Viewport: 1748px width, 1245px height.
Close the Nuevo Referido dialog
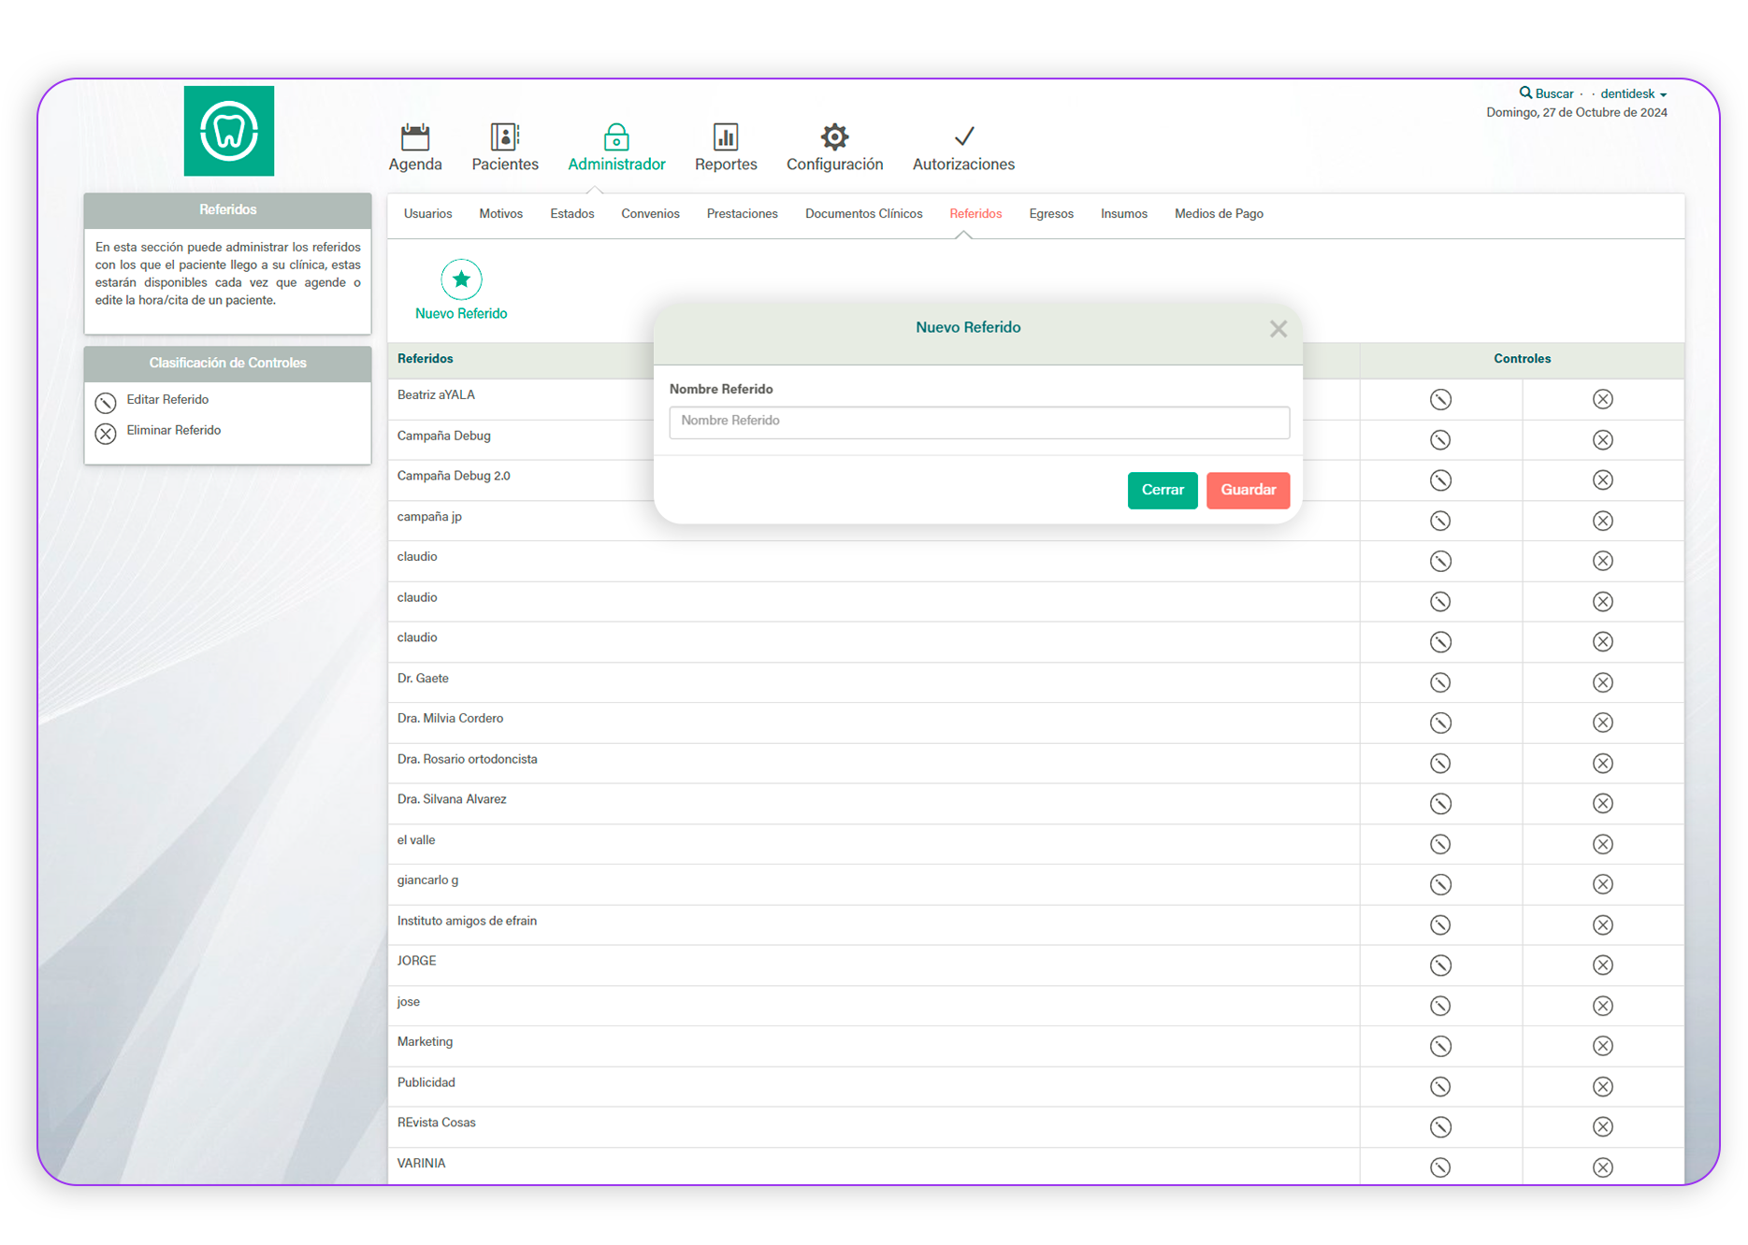pyautogui.click(x=1278, y=329)
